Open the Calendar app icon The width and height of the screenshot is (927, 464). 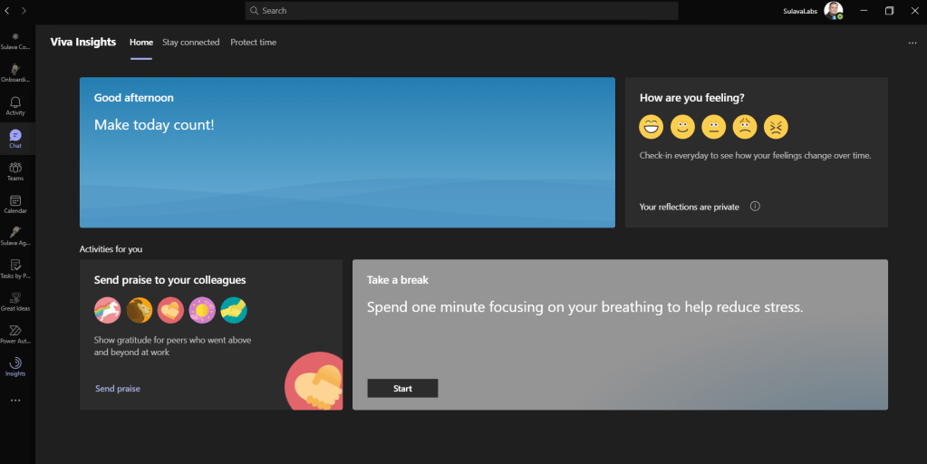pos(15,203)
